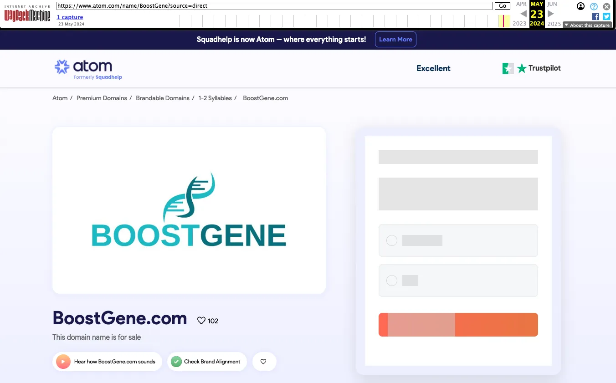Image resolution: width=616 pixels, height=383 pixels.
Task: Expand About this capture
Action: 587,25
